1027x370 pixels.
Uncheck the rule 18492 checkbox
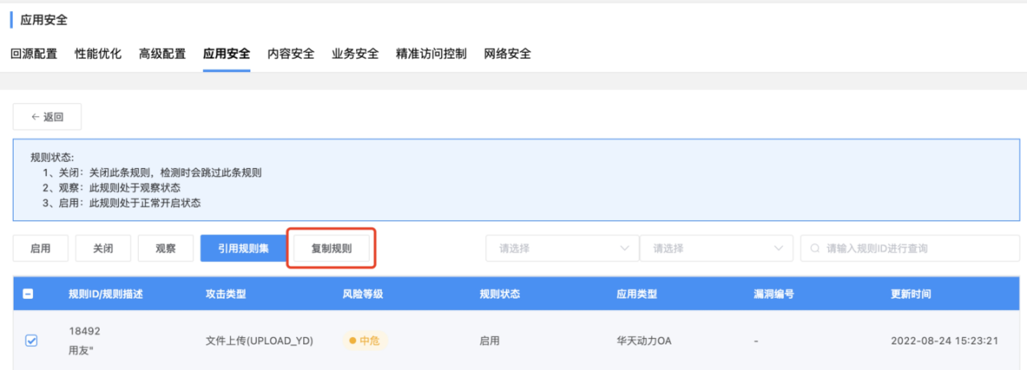tap(31, 341)
